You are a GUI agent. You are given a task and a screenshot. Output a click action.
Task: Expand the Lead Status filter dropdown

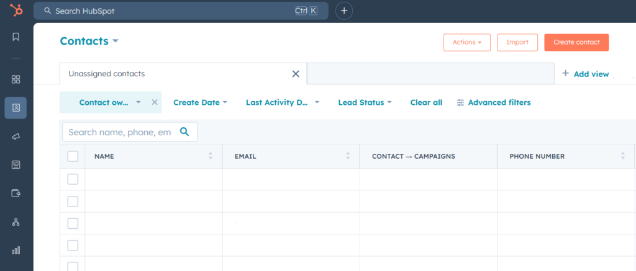pyautogui.click(x=365, y=102)
